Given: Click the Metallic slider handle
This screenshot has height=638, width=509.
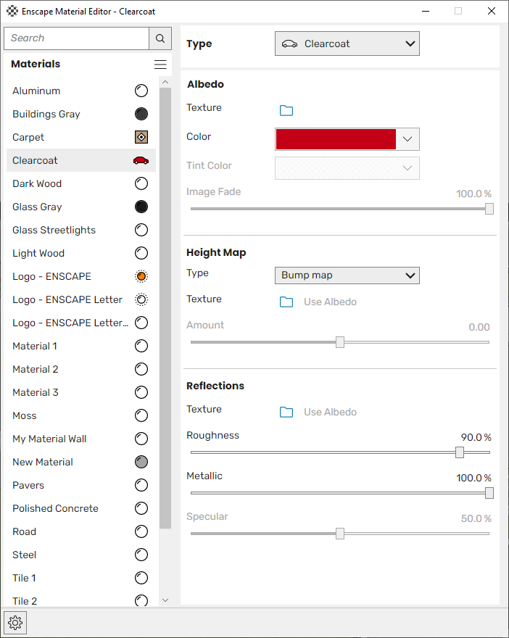Looking at the screenshot, I should click(489, 493).
